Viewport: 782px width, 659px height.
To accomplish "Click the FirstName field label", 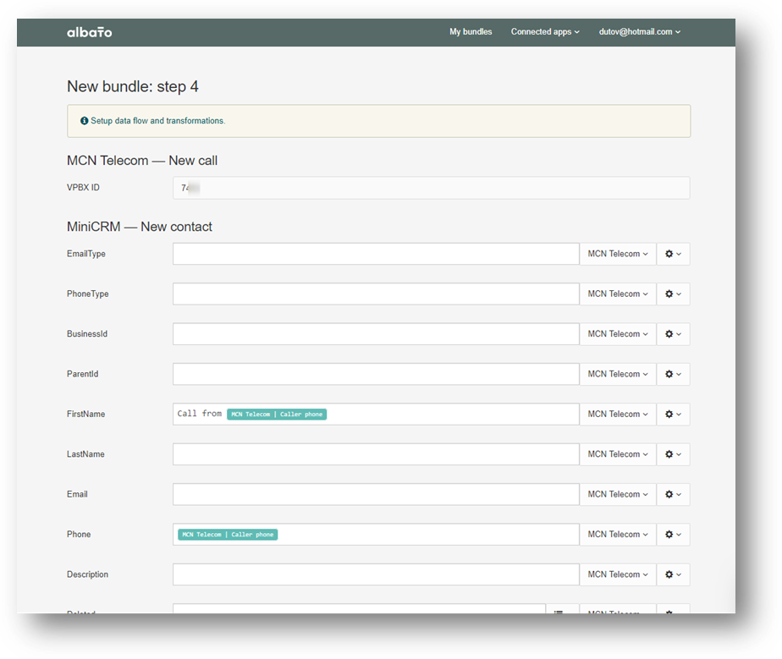I will click(85, 415).
